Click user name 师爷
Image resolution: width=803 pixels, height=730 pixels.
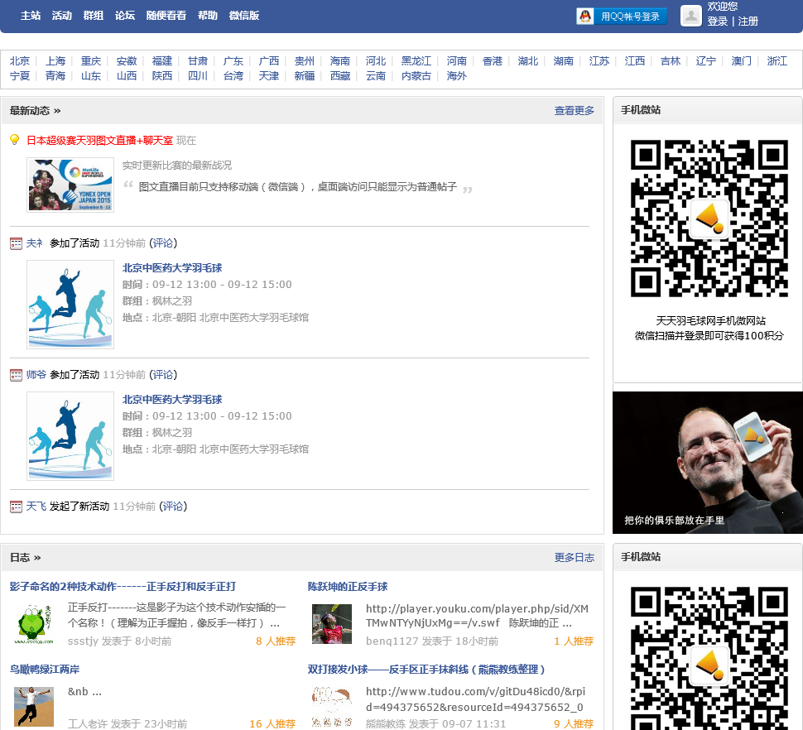tap(36, 375)
